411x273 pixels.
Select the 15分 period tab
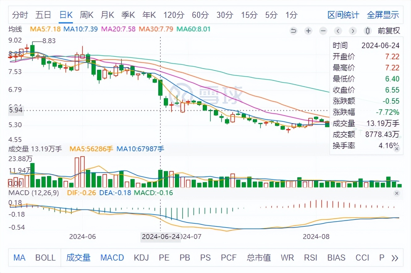point(249,15)
